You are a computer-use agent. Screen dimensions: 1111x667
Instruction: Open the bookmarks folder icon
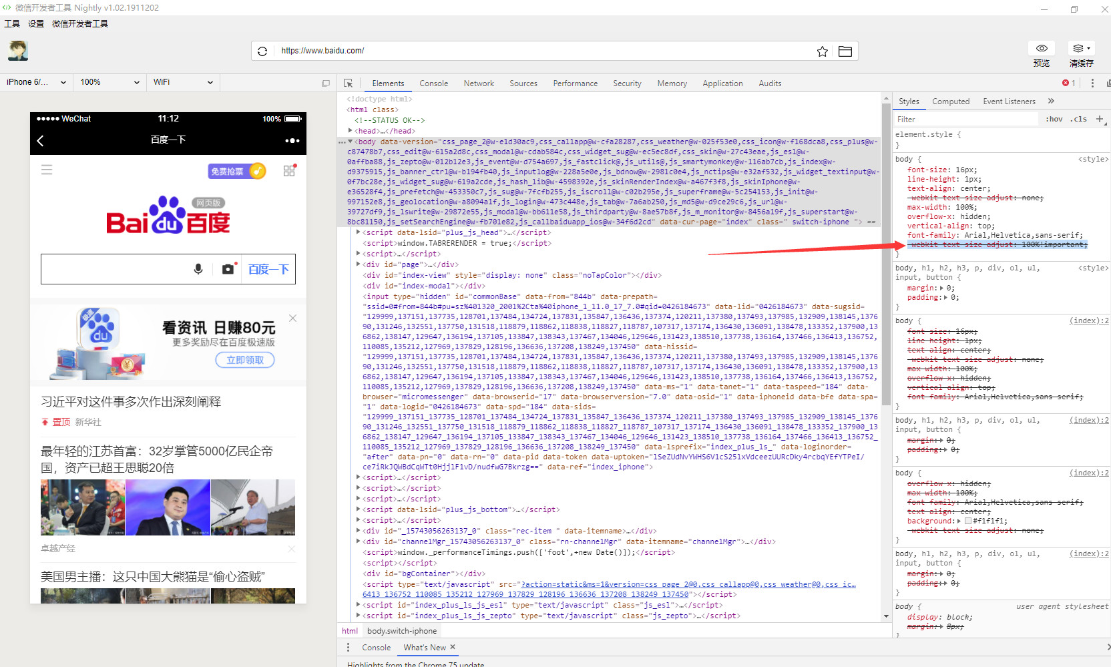(845, 51)
